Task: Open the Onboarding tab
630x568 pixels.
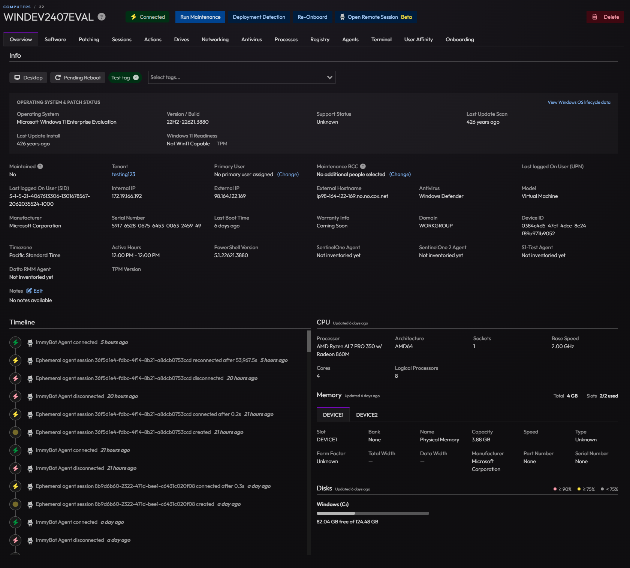Action: click(x=459, y=39)
